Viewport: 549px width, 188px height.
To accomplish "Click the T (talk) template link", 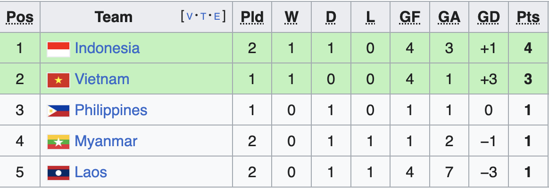I will point(203,16).
